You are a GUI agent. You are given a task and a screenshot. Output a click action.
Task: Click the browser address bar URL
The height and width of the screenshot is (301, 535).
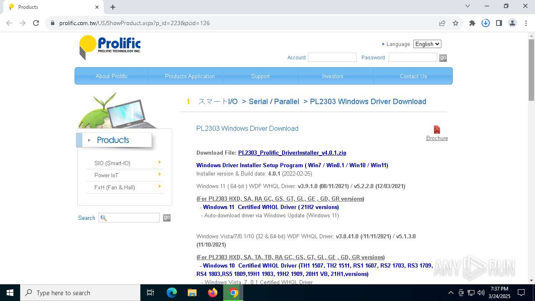[x=135, y=23]
